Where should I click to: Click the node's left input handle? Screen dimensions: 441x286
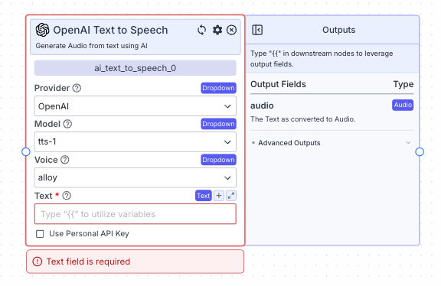pyautogui.click(x=26, y=152)
